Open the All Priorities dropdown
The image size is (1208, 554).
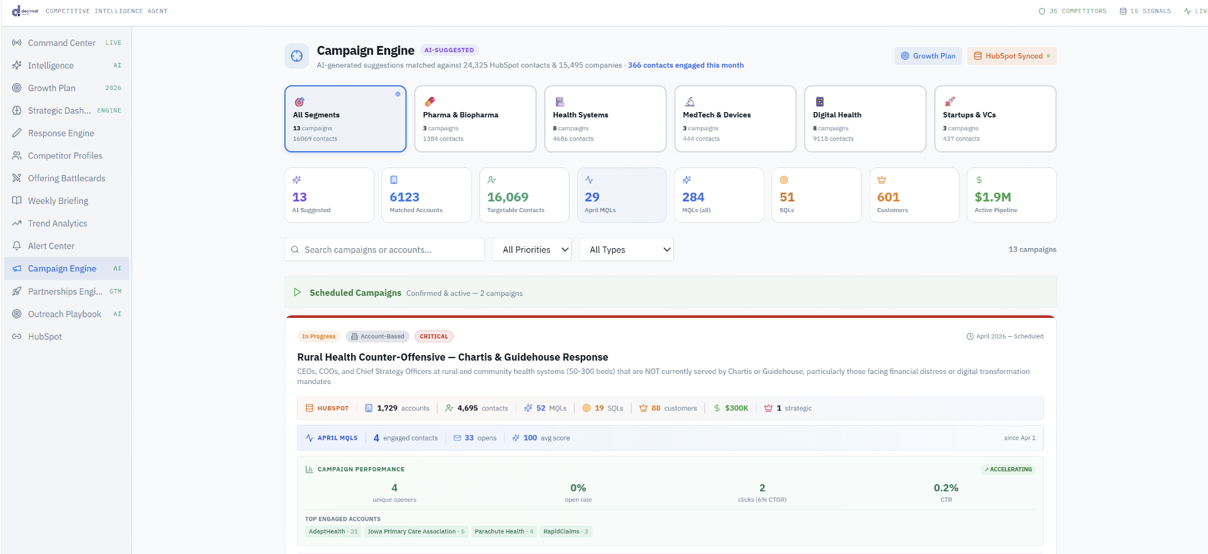tap(532, 250)
